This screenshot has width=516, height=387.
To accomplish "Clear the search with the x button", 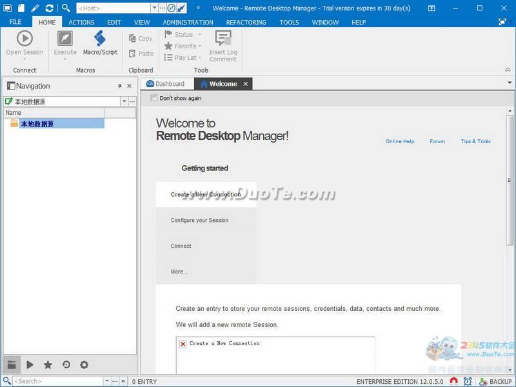I will pos(123,381).
